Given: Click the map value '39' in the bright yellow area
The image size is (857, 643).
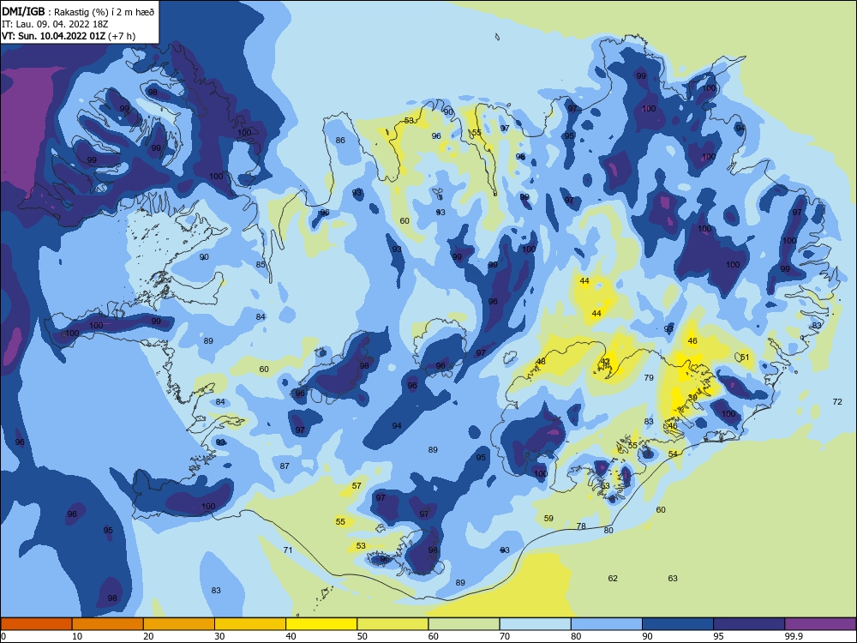Looking at the screenshot, I should 692,397.
